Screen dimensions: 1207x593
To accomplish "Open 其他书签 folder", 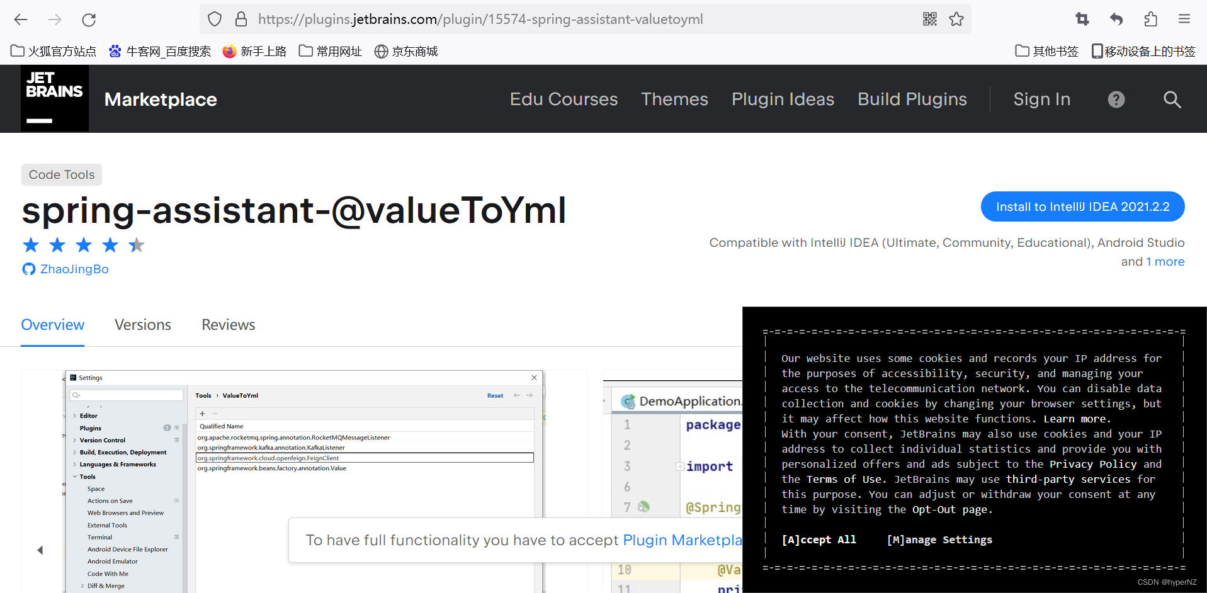I will coord(1047,52).
